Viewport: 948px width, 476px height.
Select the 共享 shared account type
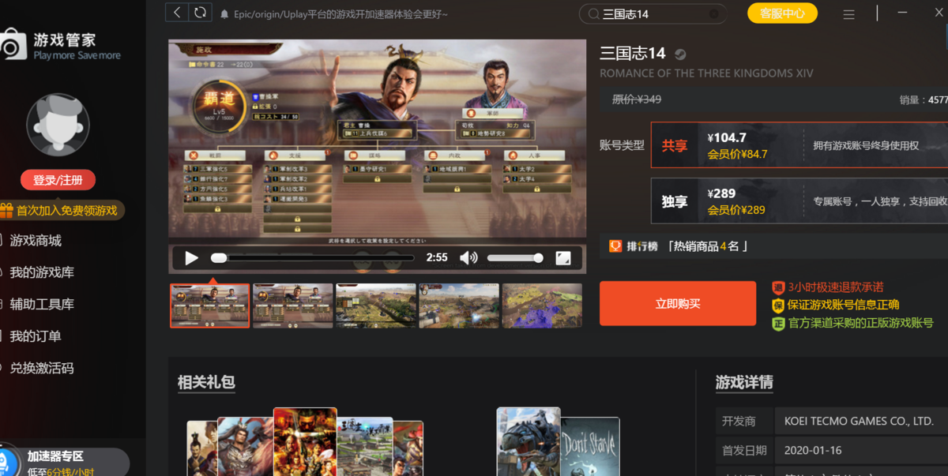tap(674, 145)
